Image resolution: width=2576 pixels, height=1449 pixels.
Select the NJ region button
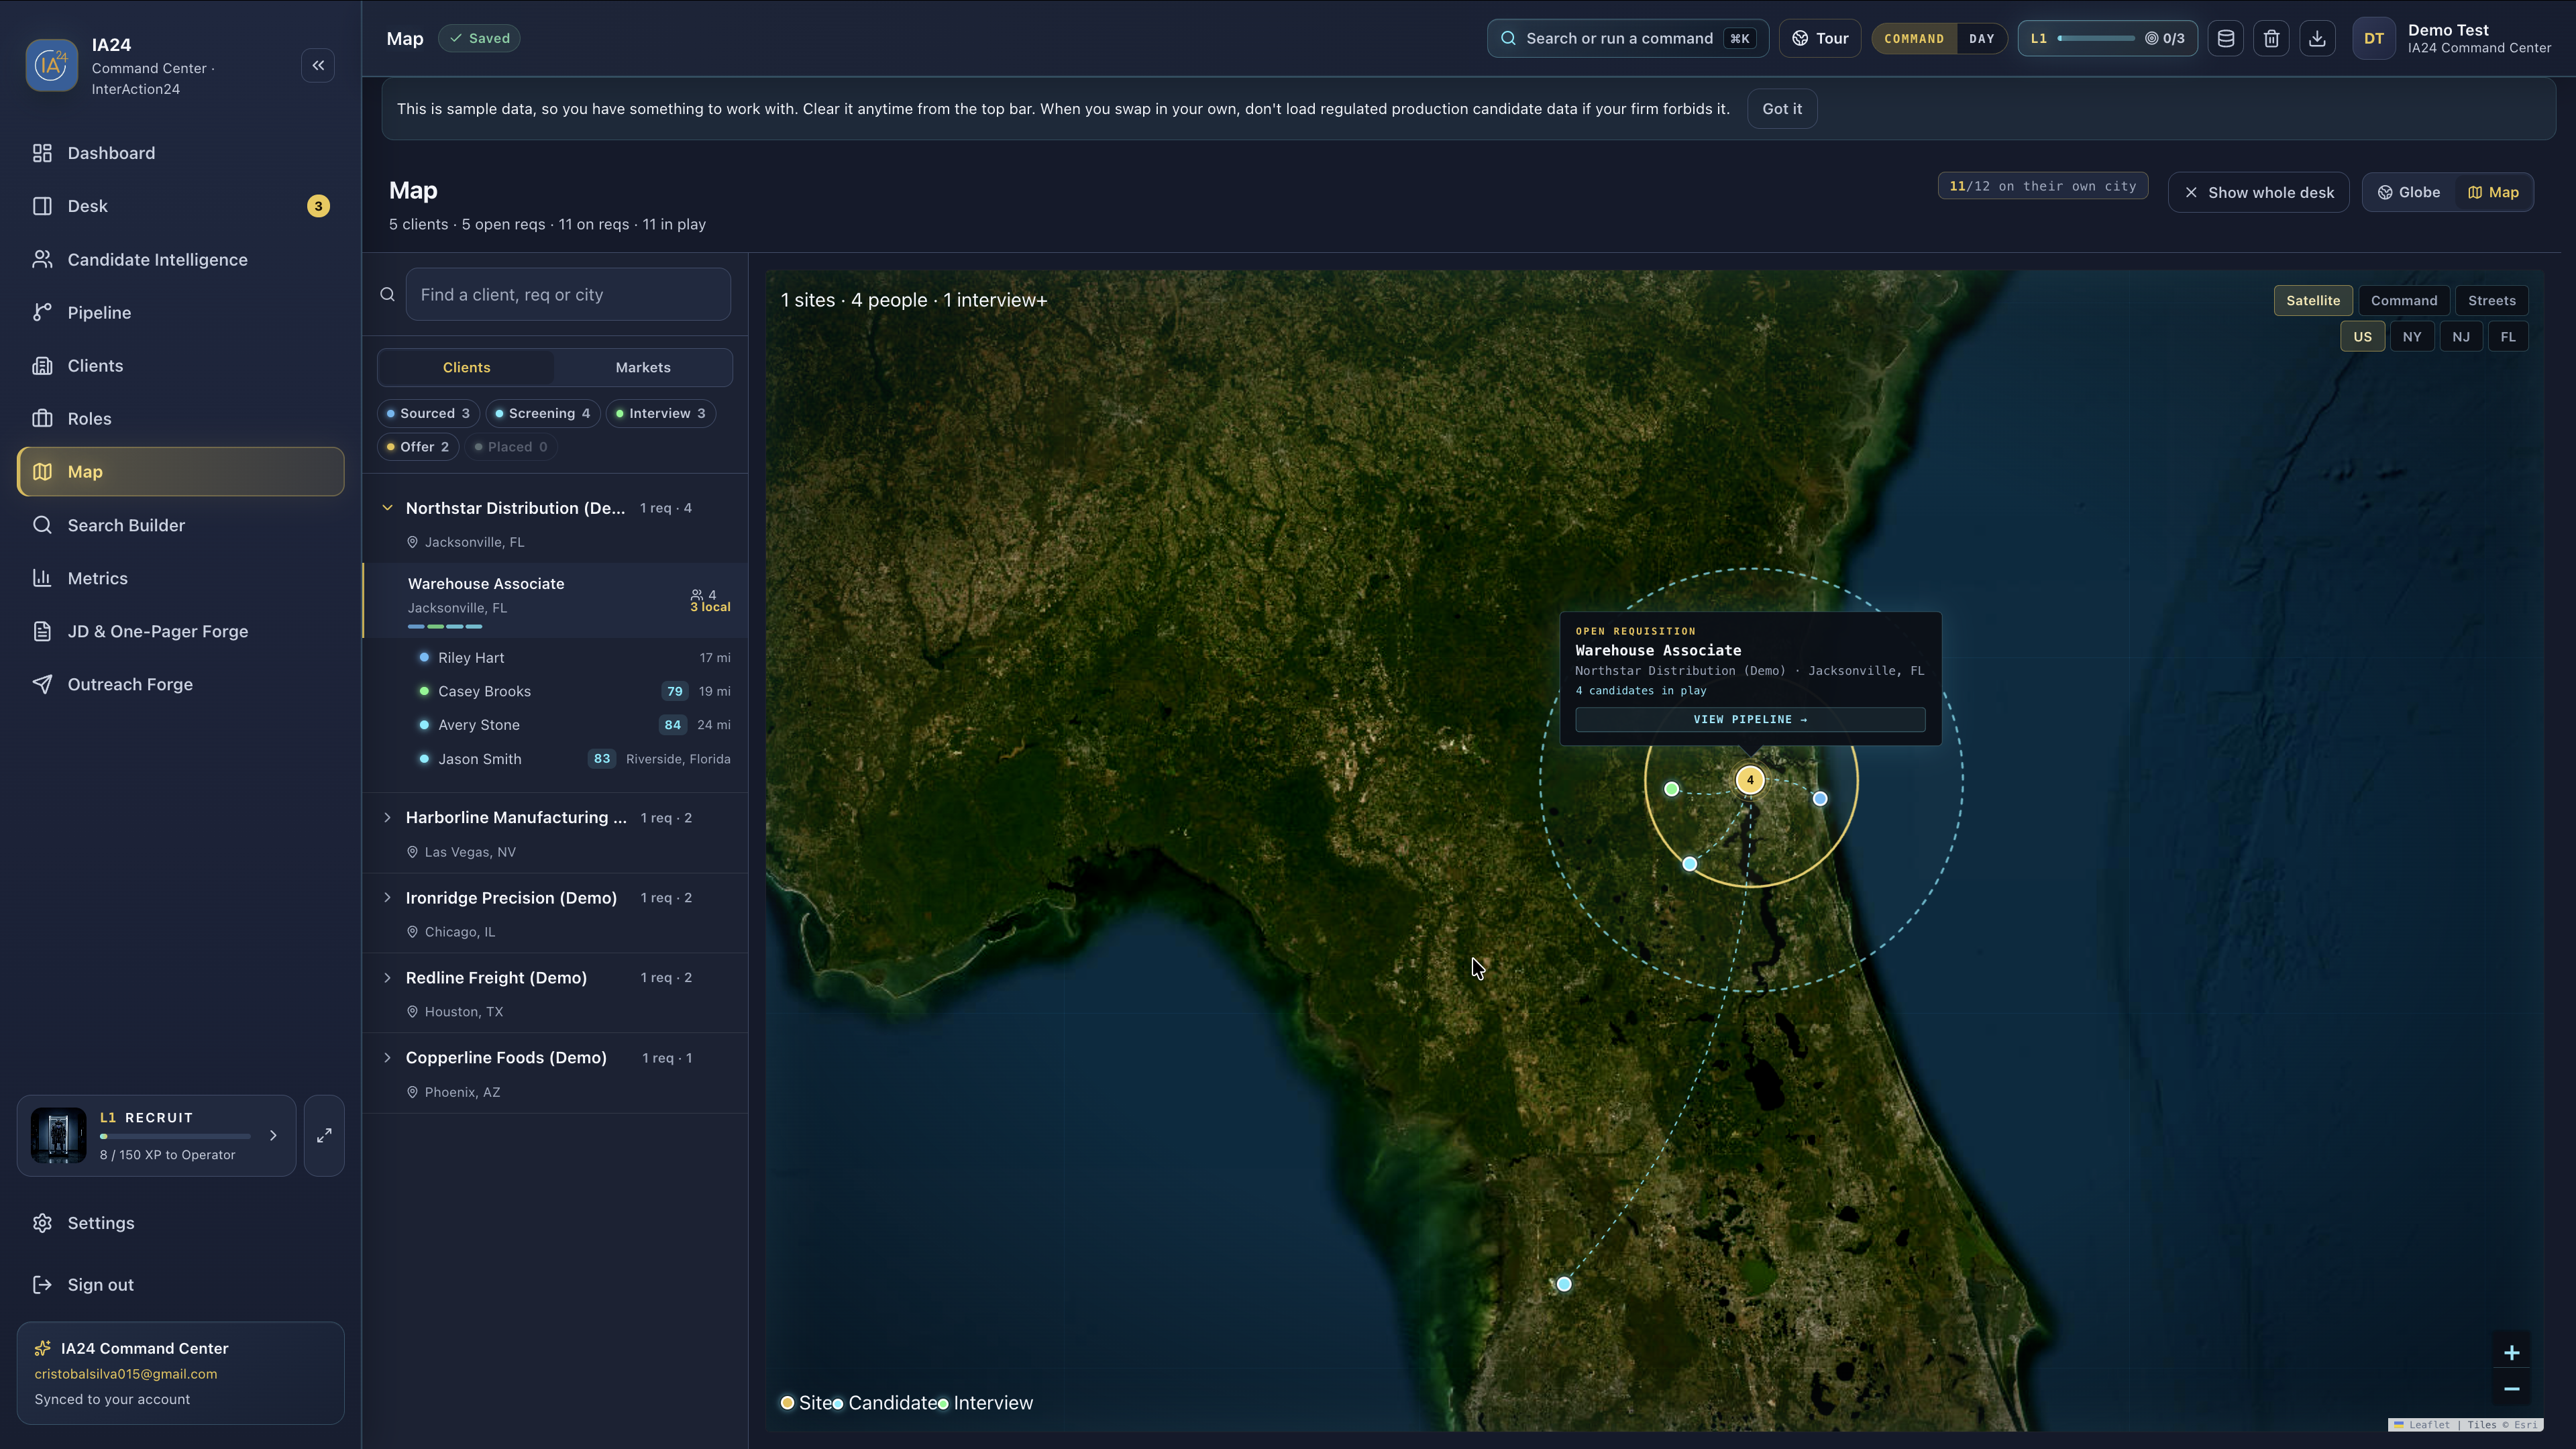click(2461, 337)
